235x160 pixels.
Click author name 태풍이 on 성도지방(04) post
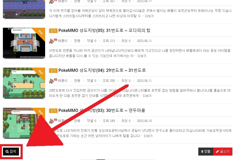pos(63,81)
